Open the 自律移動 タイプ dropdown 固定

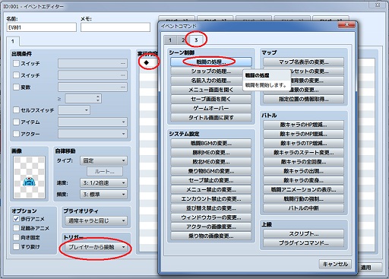tap(103, 160)
